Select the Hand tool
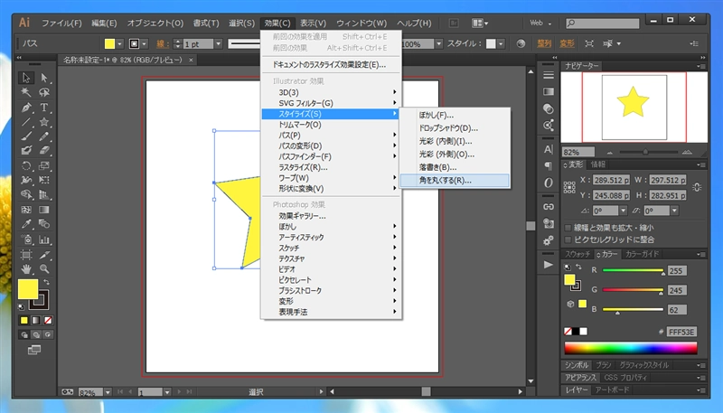723x413 pixels. [x=26, y=268]
